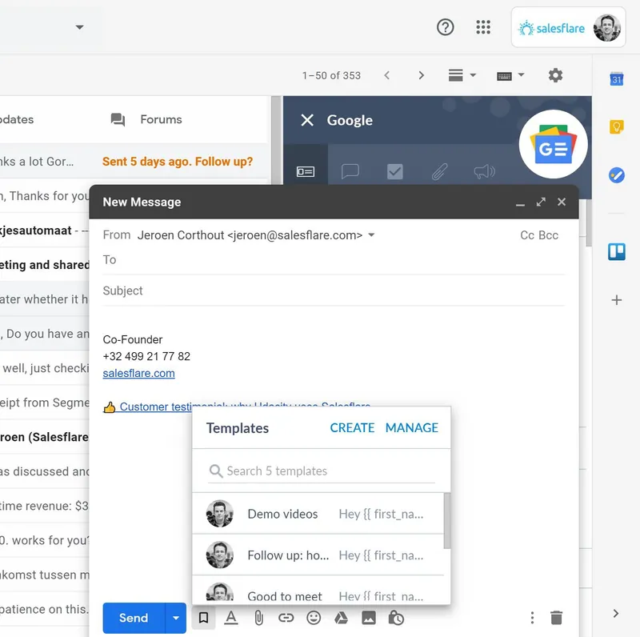Viewport: 640px width, 637px height.
Task: Focus the To recipients field
Action: click(x=334, y=260)
